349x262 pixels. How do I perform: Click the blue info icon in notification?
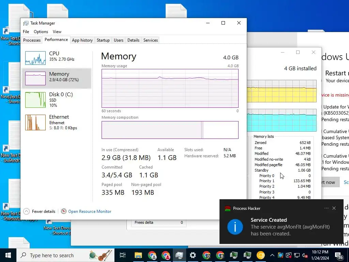pos(235,227)
